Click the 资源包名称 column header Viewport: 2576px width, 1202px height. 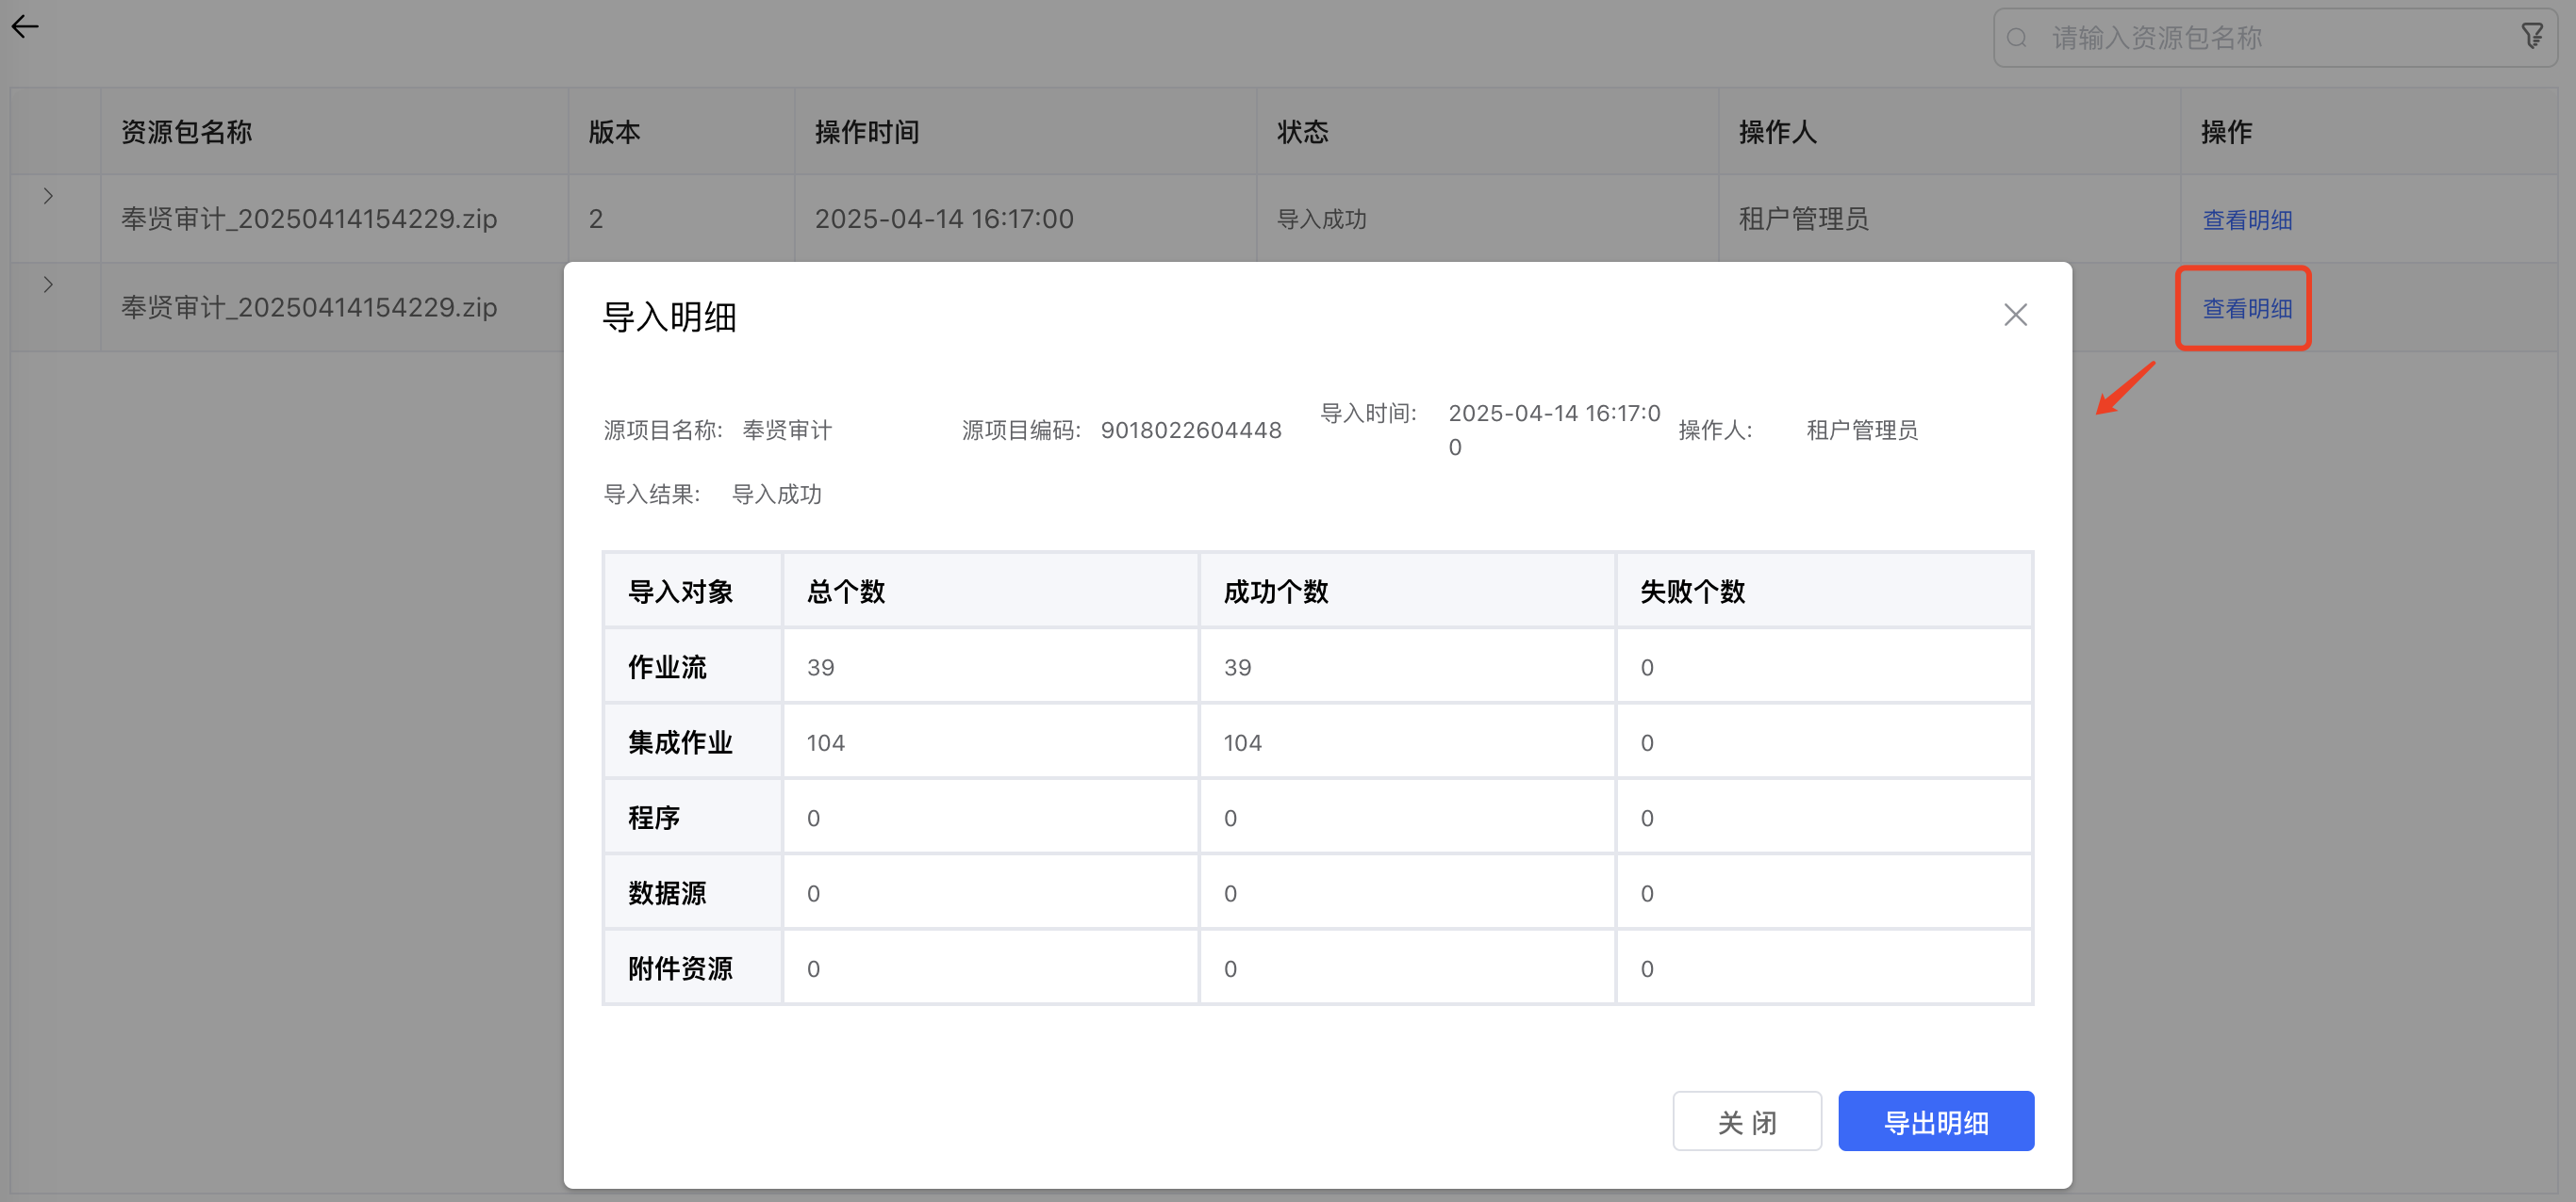(187, 132)
